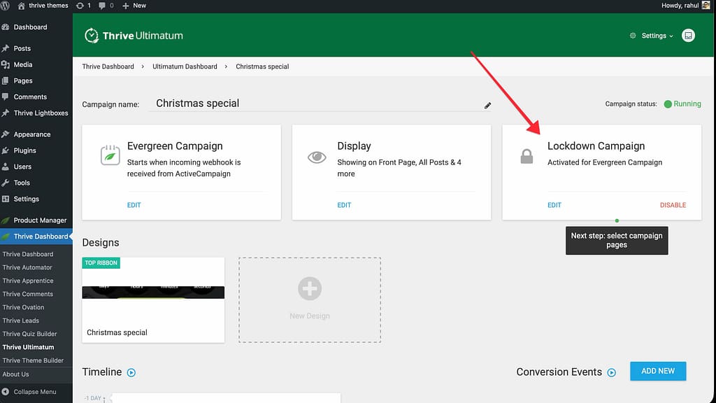Click the Lockdown Campaign padlock icon
Viewport: 716px width, 403px height.
point(527,157)
